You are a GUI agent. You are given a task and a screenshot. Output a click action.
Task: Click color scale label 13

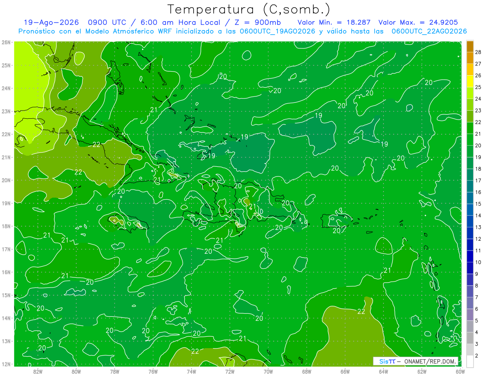tap(478, 227)
